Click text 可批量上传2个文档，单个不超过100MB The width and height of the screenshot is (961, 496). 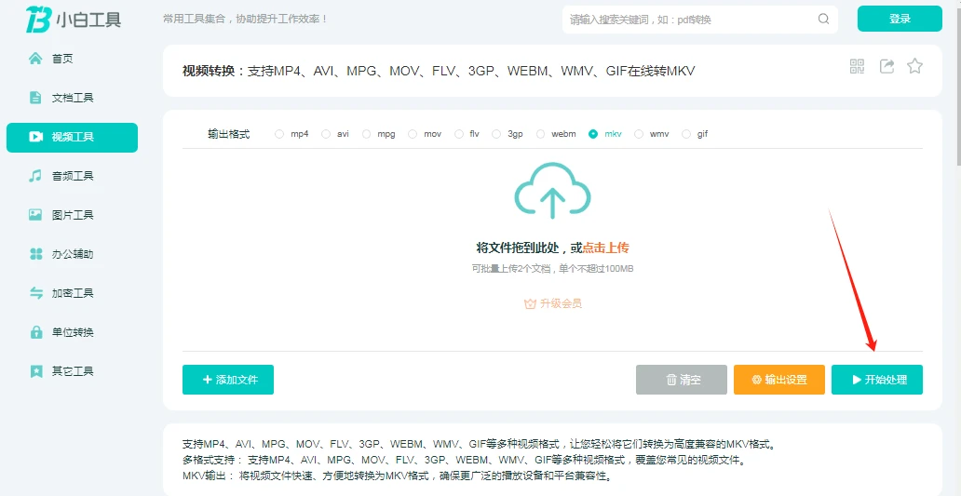pyautogui.click(x=552, y=268)
